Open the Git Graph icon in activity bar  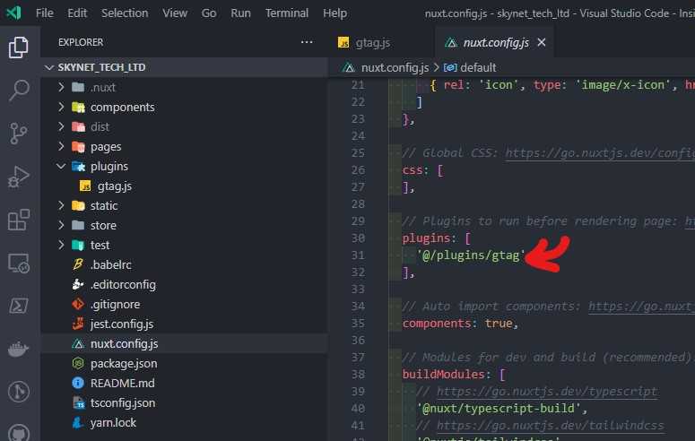tap(18, 392)
